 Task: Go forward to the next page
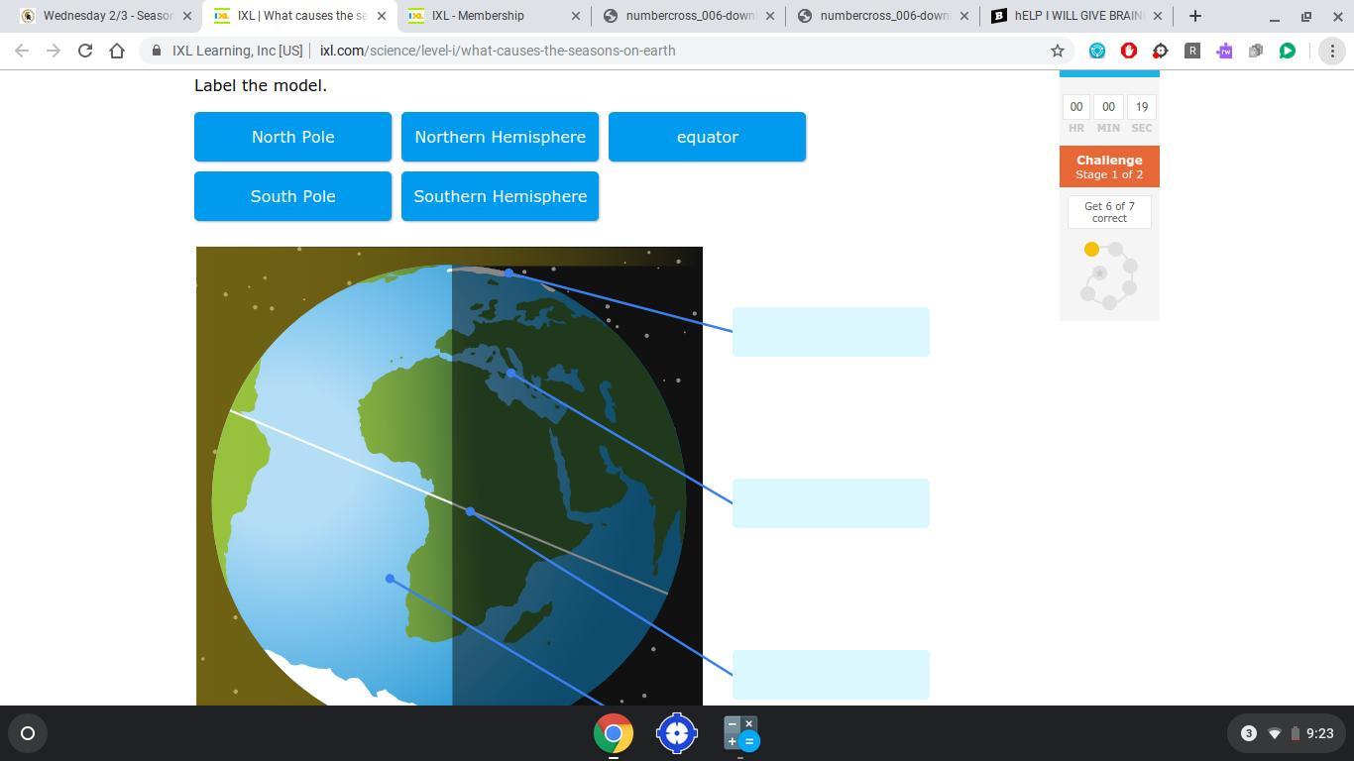(x=54, y=51)
